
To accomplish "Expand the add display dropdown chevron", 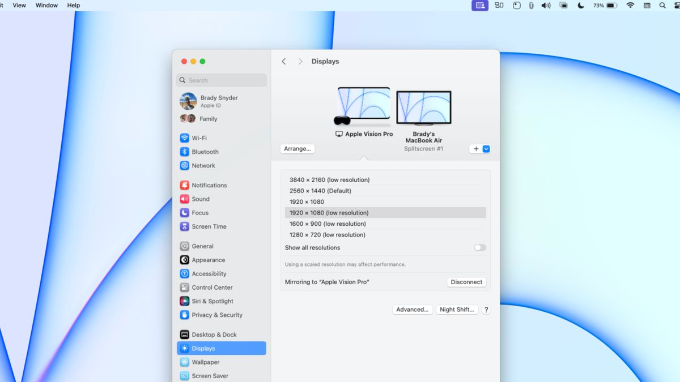I will point(485,148).
